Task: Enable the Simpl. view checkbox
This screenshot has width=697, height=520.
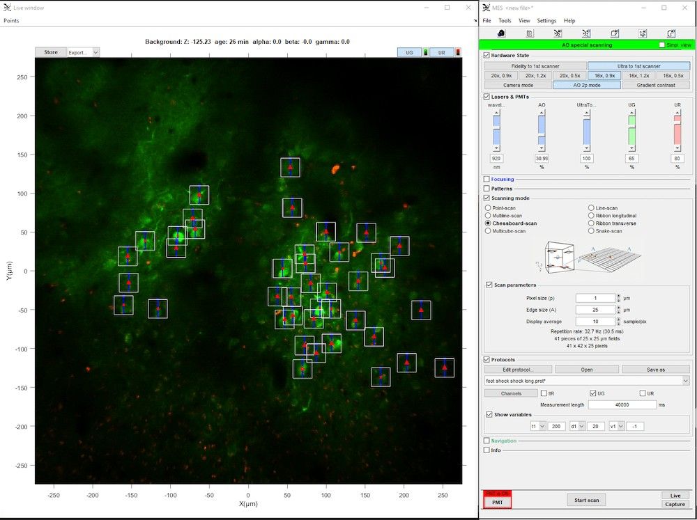Action: click(x=662, y=45)
